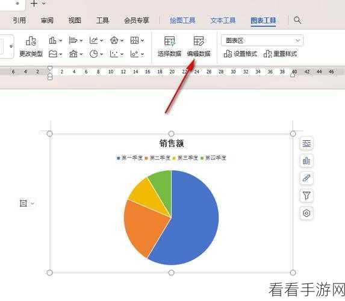This screenshot has height=301, width=345.
Task: Switch to the 图表工具 tab
Action: [x=263, y=20]
